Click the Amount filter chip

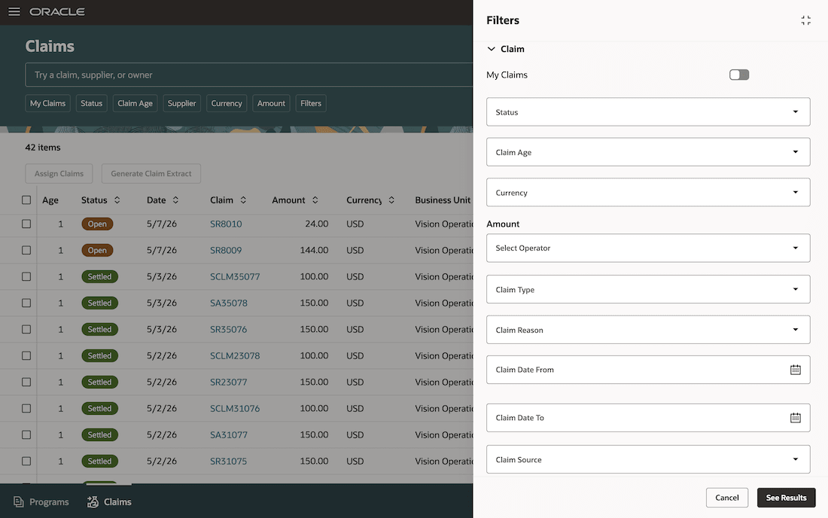click(x=272, y=103)
